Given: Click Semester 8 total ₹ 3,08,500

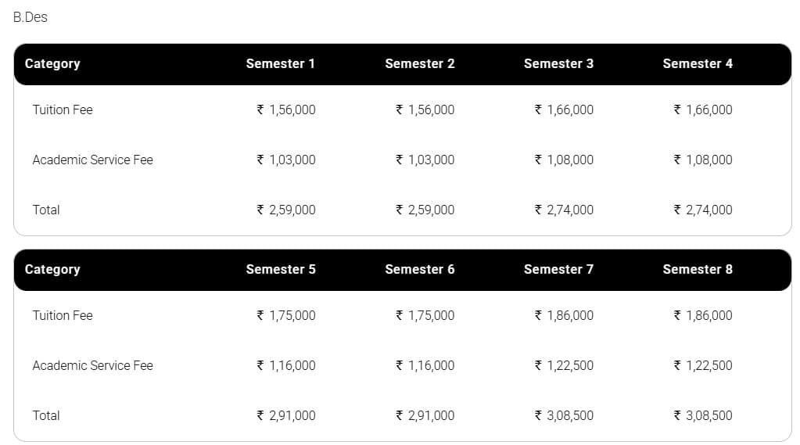Looking at the screenshot, I should coord(703,415).
